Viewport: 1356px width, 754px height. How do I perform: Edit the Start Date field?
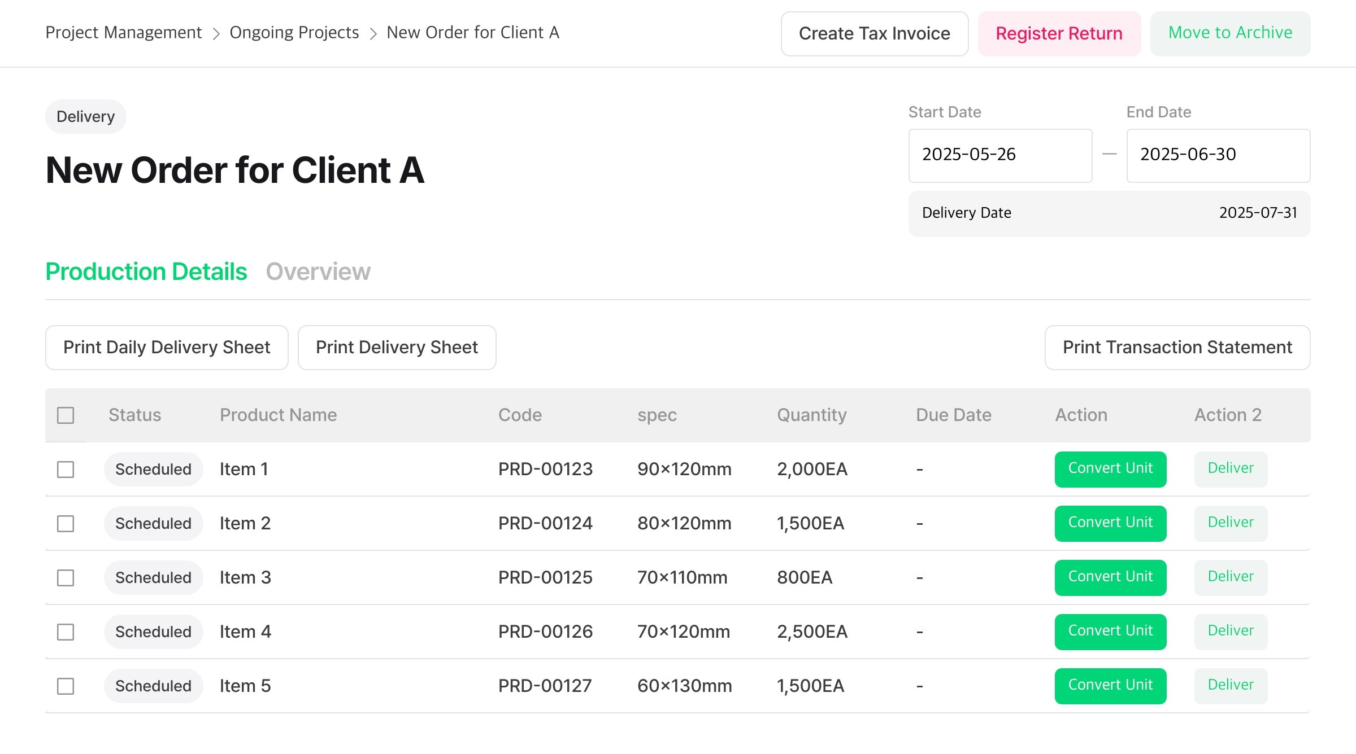tap(999, 155)
